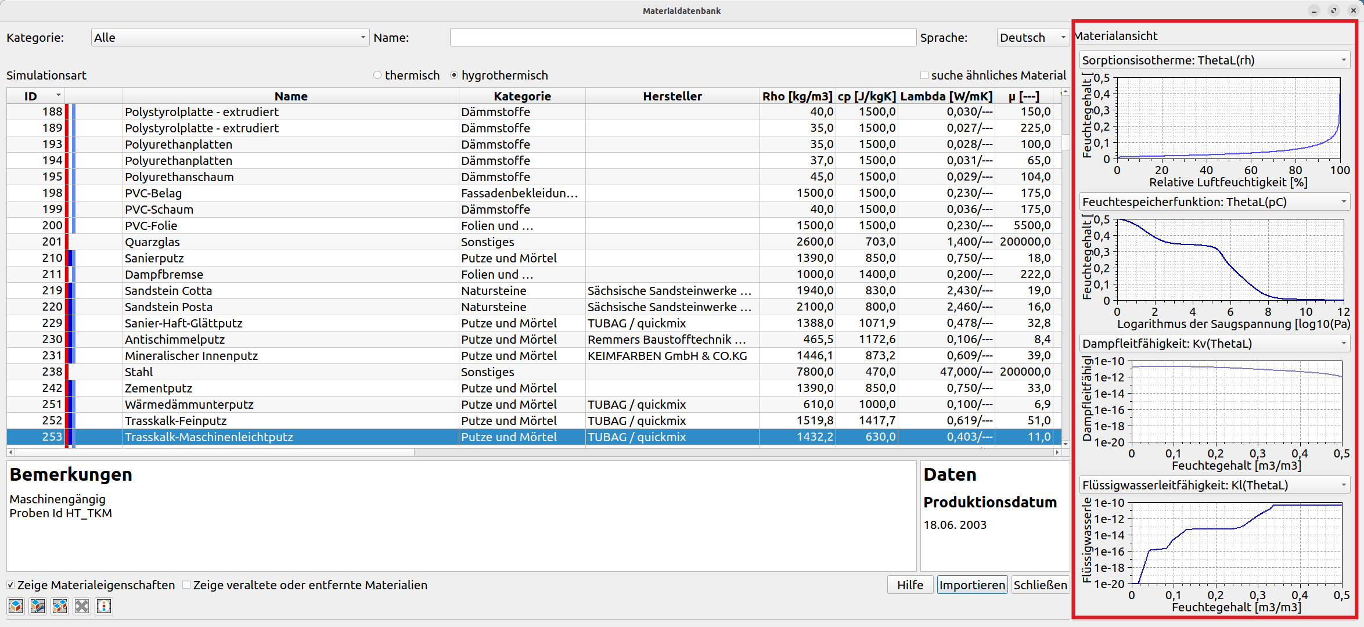Select the Quarzglas row

(534, 242)
